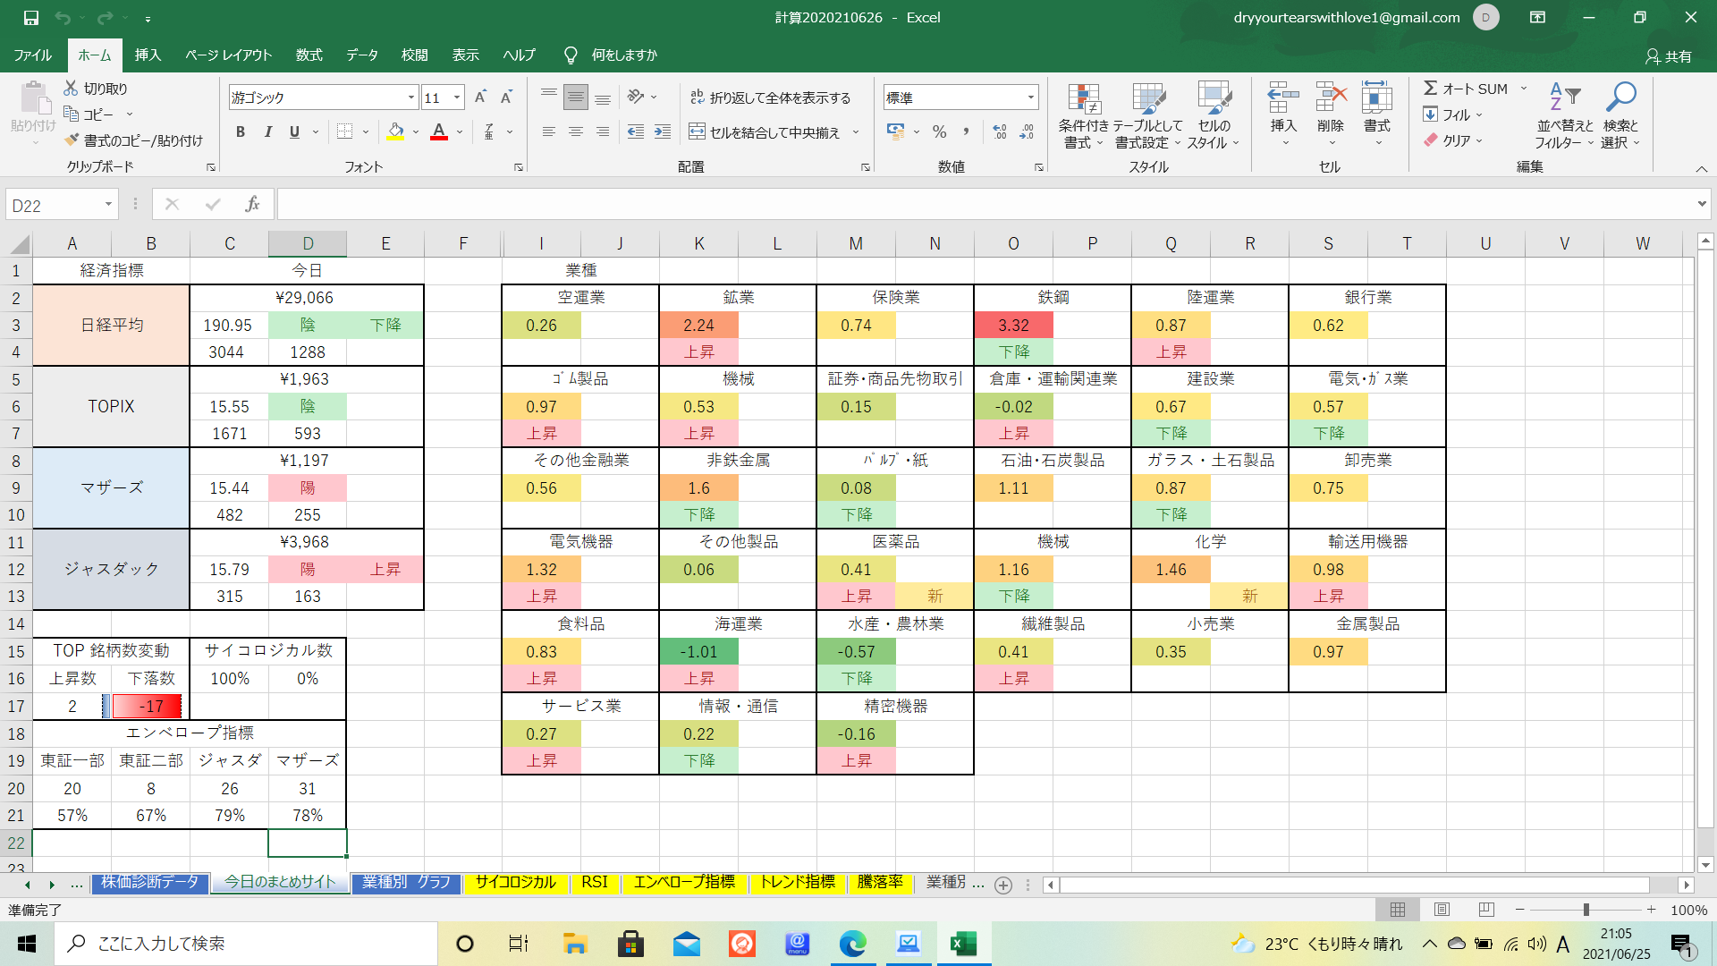
Task: Toggle Italic formatting
Action: pos(267,132)
